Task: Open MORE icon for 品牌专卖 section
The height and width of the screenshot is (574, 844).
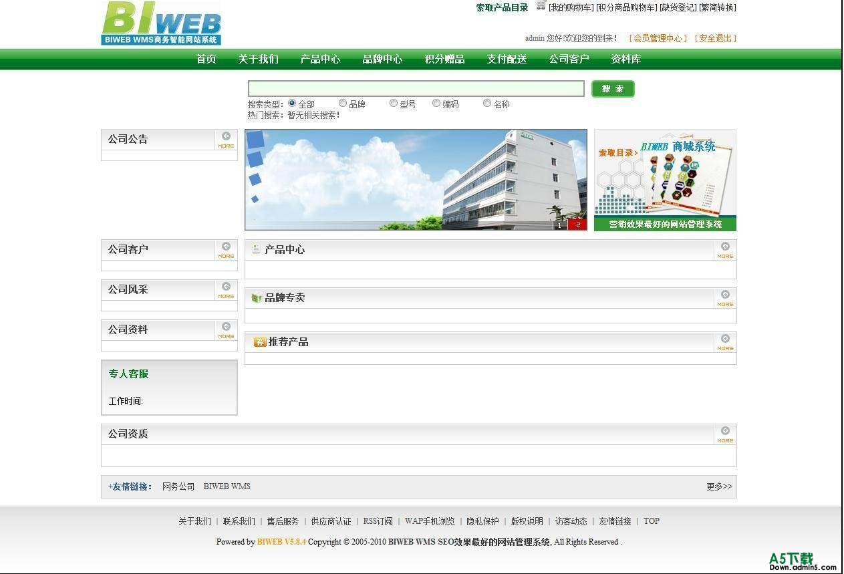Action: point(725,298)
